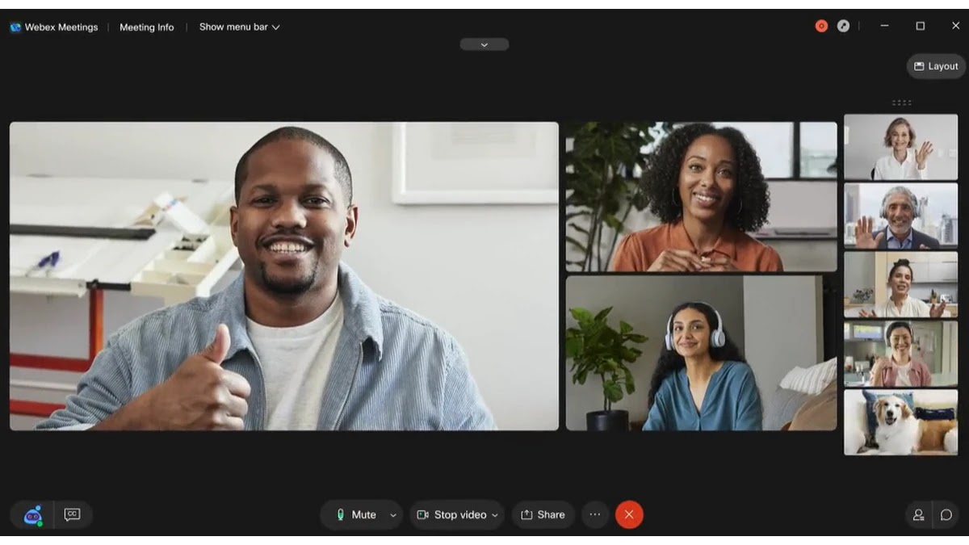Click the gray round icon beside the recording indicator
Image resolution: width=969 pixels, height=545 pixels.
pyautogui.click(x=843, y=26)
